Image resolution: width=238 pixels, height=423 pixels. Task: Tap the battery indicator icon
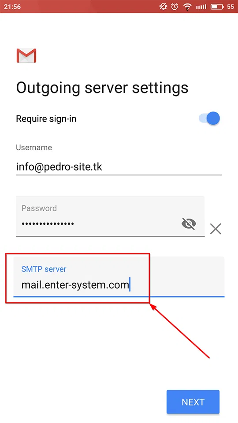click(217, 7)
